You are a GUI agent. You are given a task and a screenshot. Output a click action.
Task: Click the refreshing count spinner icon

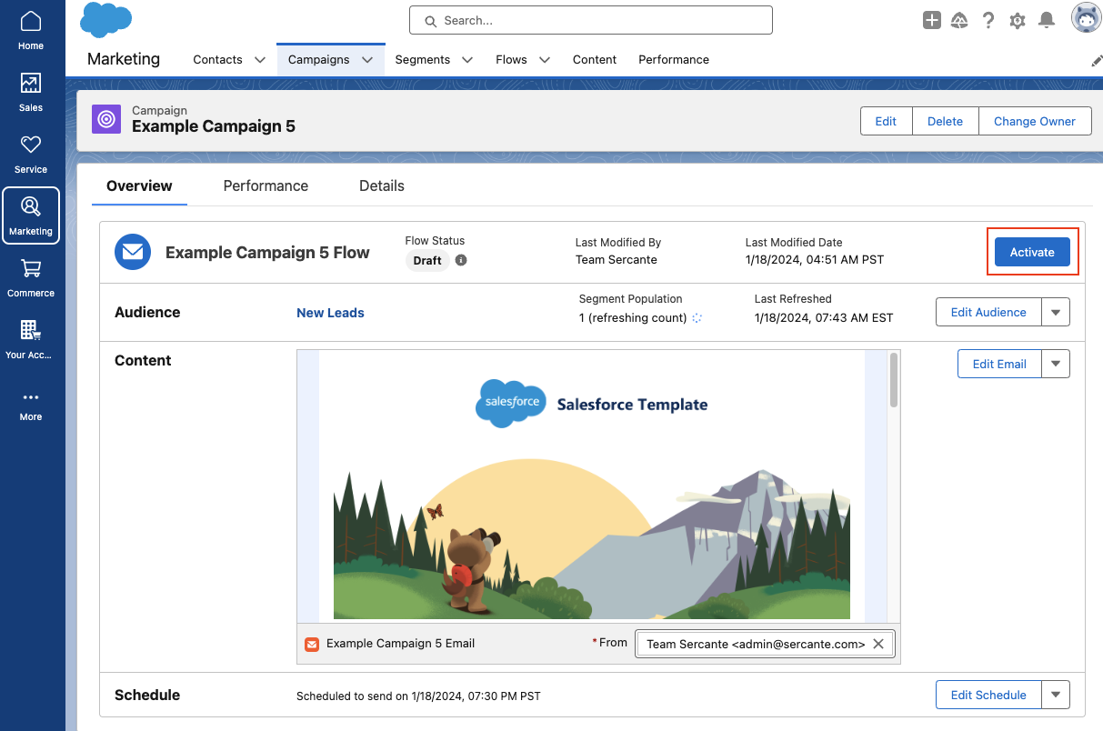click(697, 318)
